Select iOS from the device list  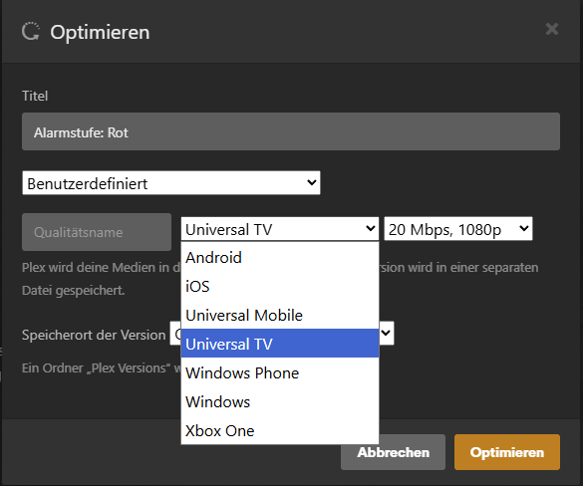280,287
